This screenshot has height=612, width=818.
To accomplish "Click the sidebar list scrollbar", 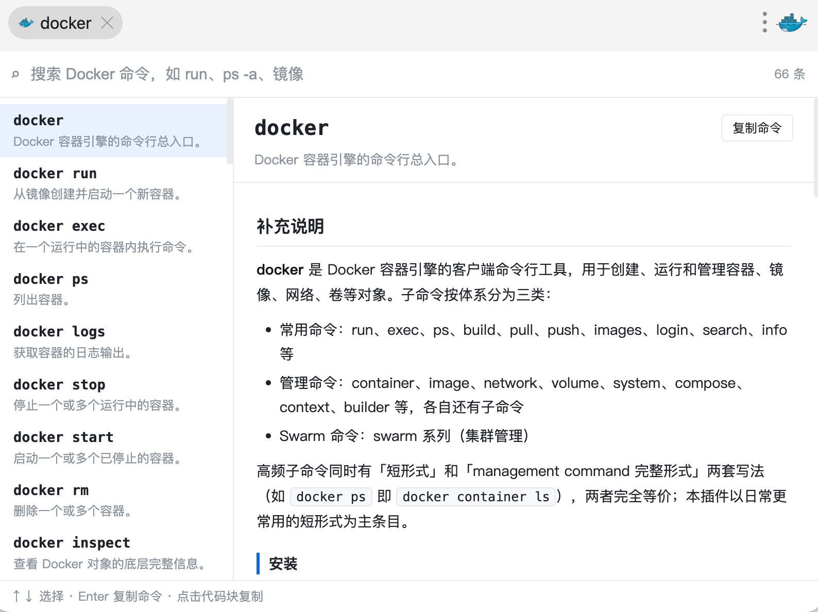I will pyautogui.click(x=230, y=131).
